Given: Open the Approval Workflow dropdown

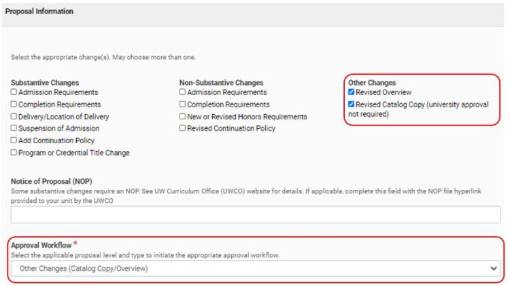Looking at the screenshot, I should tap(255, 269).
